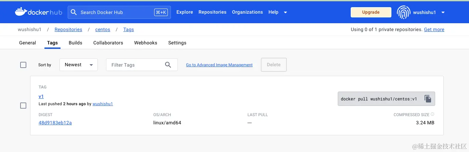The width and height of the screenshot is (469, 152).
Task: Select the Tags tab
Action: 52,43
